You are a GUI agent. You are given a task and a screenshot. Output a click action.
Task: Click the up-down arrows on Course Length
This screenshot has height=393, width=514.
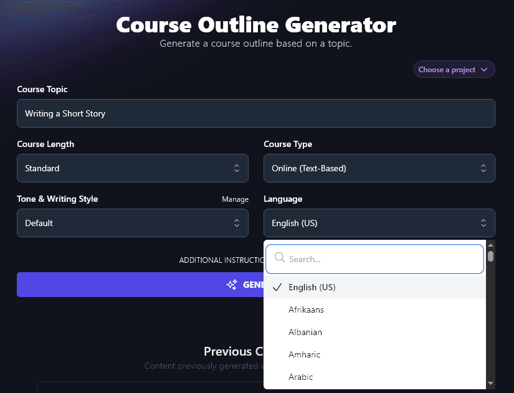point(237,168)
